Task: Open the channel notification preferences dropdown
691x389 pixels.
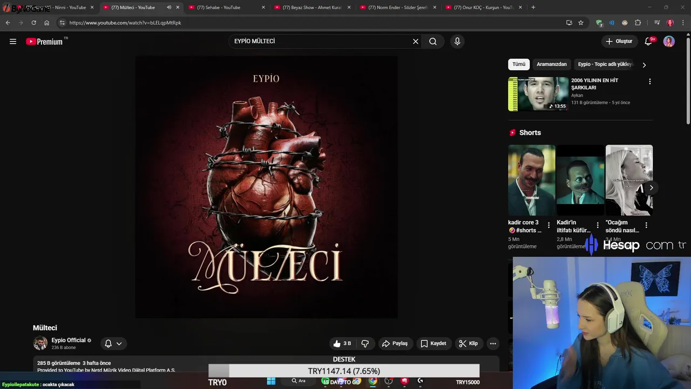Action: pos(113,344)
